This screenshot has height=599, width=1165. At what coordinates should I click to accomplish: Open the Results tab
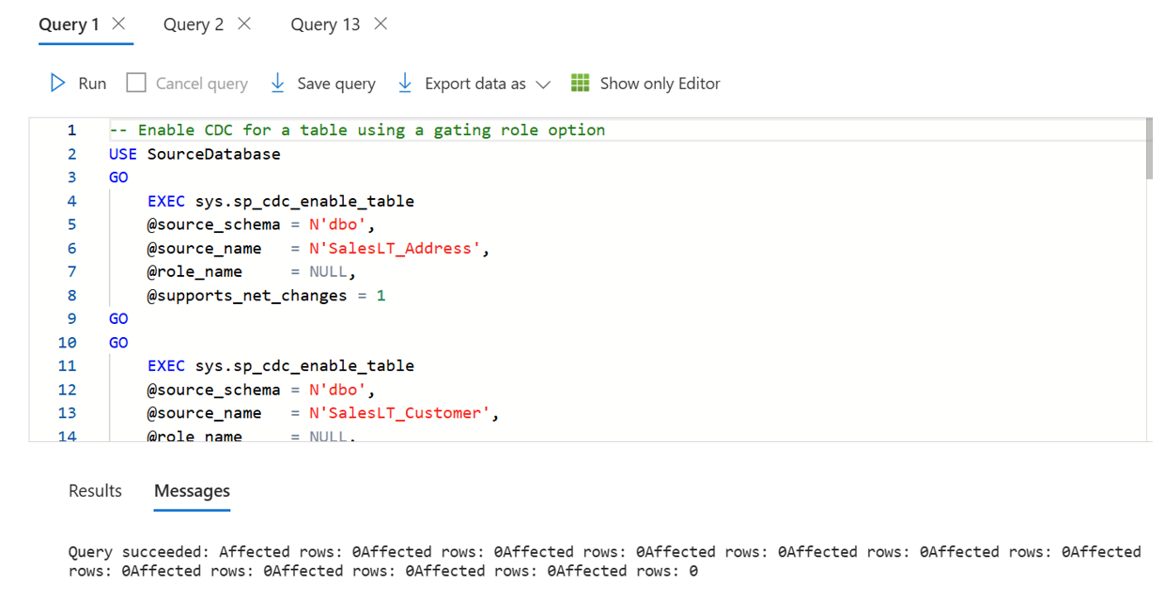pyautogui.click(x=95, y=491)
